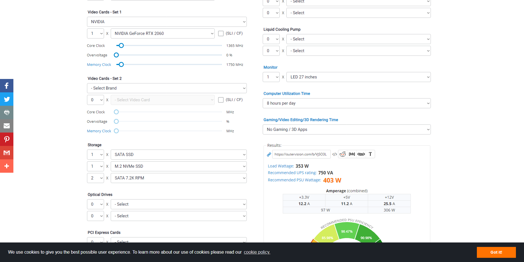Open first Optical Drives Select dropdown
This screenshot has width=524, height=262.
point(179,204)
